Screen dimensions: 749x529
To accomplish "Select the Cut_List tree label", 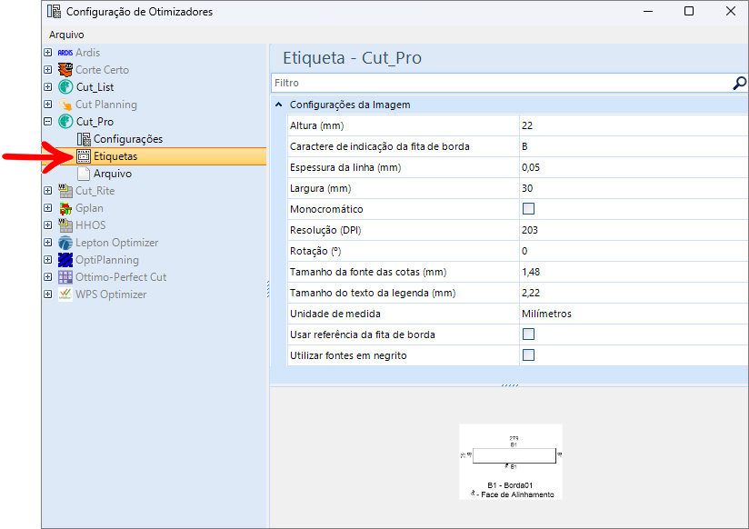I will pos(95,87).
